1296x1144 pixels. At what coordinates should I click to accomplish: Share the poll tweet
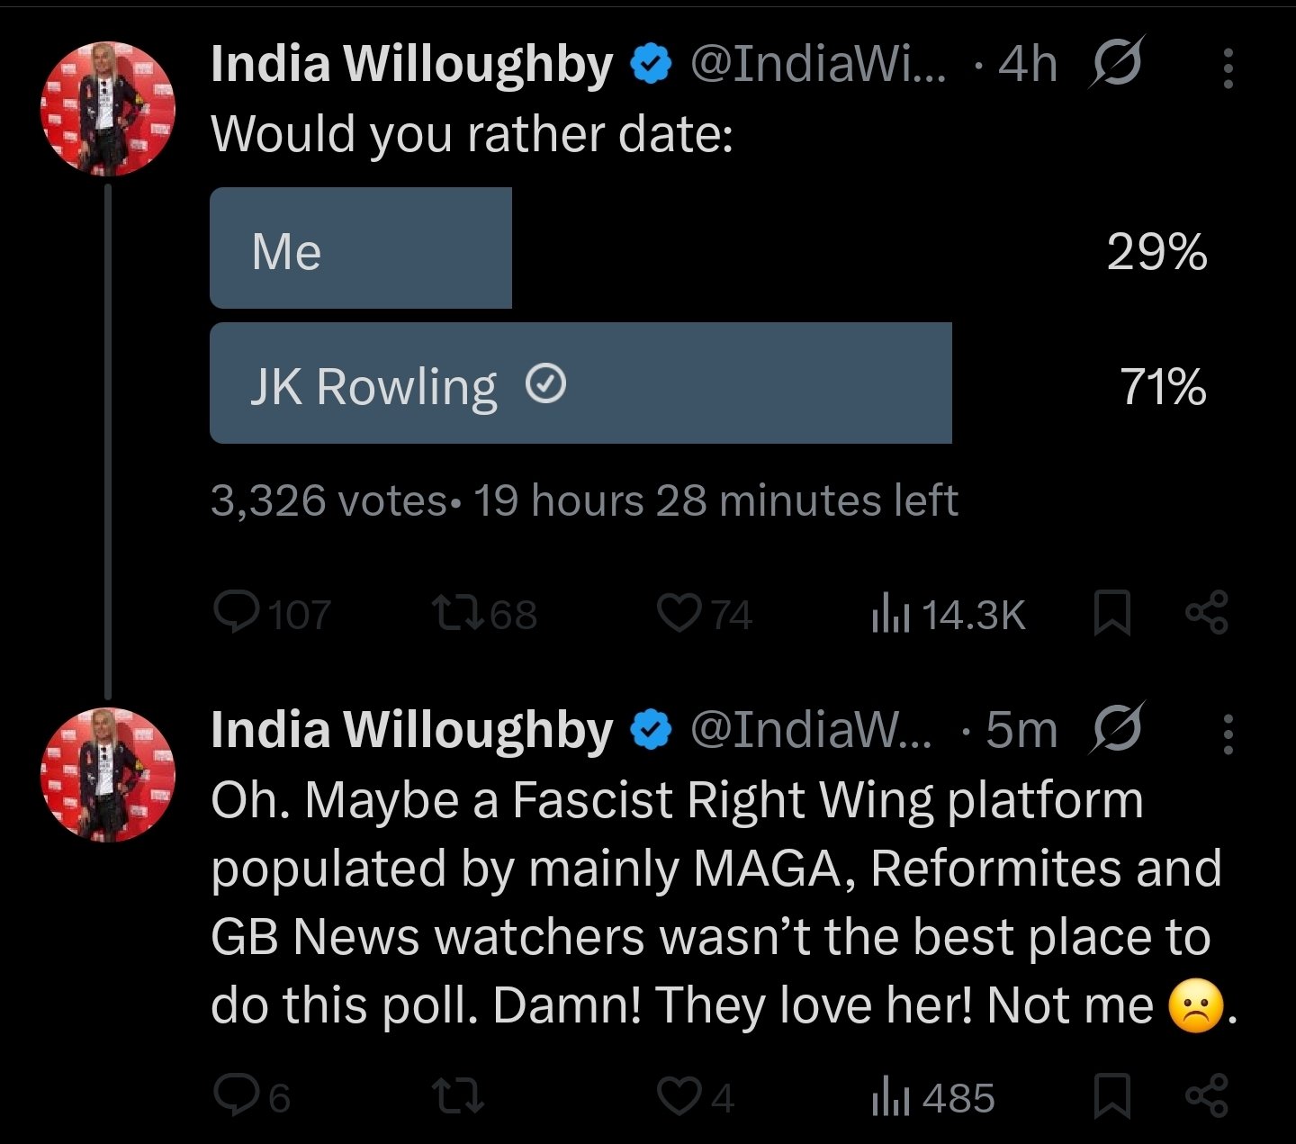(1207, 614)
